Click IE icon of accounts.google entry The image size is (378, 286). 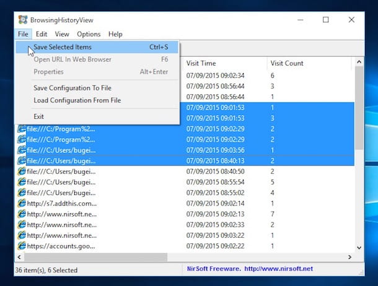(22, 246)
